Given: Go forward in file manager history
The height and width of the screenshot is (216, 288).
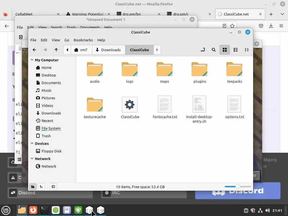Looking at the screenshot, I should (45, 50).
